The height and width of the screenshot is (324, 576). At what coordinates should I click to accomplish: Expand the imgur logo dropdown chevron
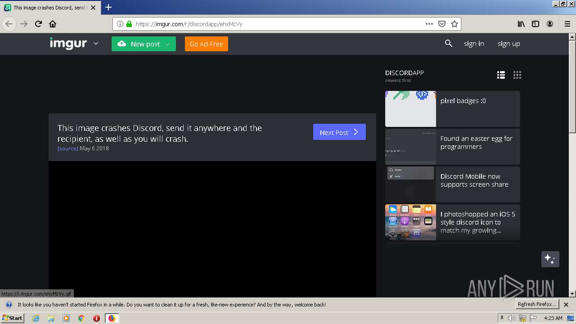(x=96, y=44)
